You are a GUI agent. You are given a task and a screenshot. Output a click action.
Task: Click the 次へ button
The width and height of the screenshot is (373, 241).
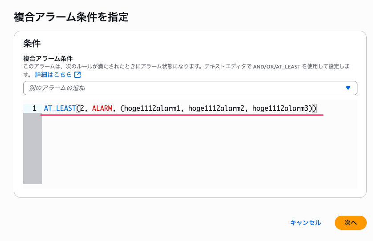(x=350, y=223)
